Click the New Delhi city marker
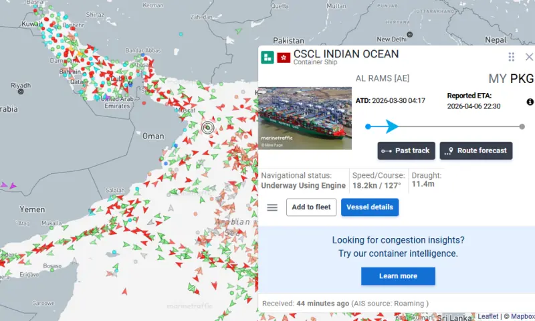535x321 pixels. coord(410,35)
